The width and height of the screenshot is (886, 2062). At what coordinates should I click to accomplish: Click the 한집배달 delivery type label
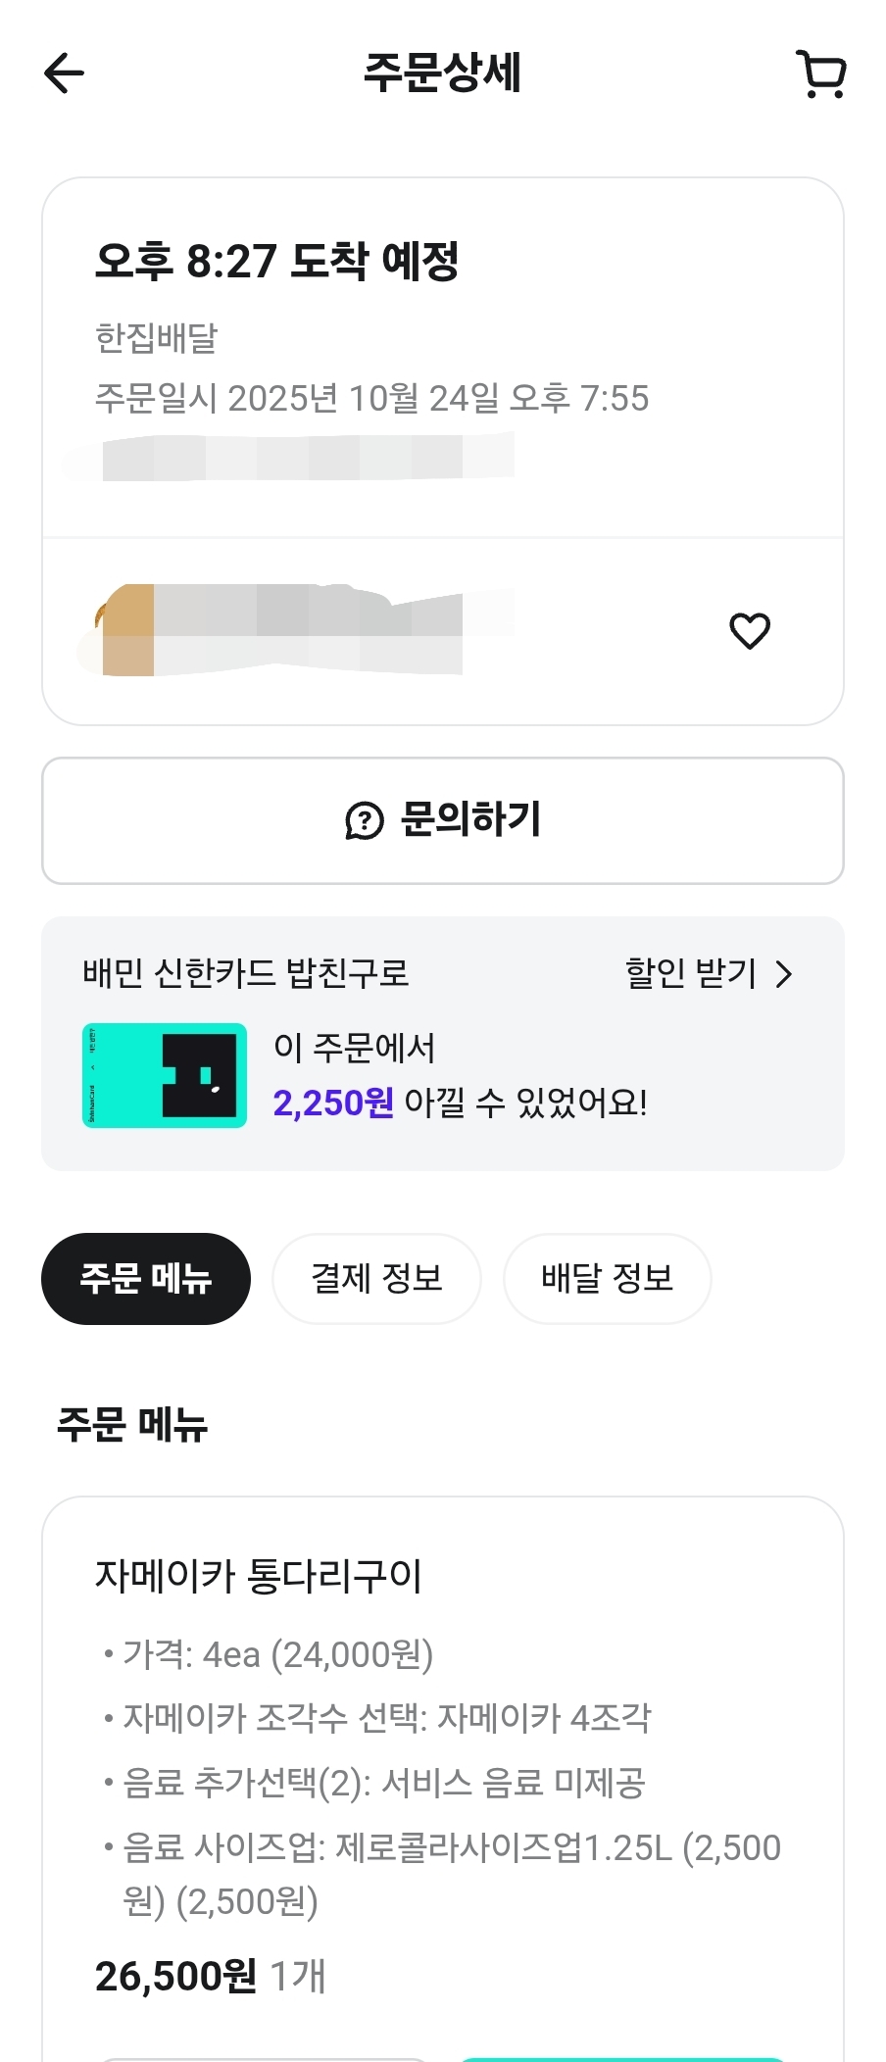pos(156,338)
